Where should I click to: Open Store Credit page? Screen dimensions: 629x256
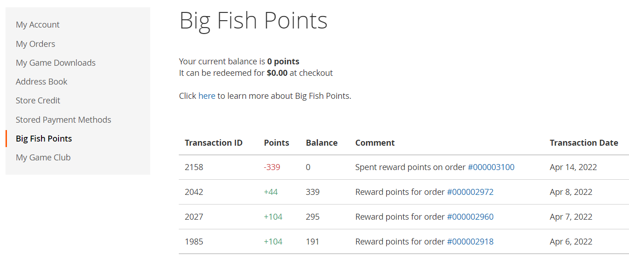point(38,101)
